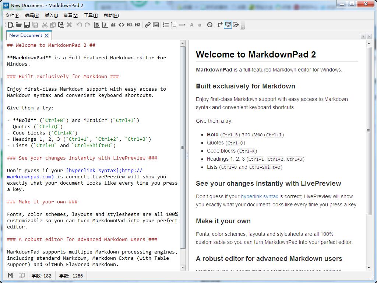
Task: Apply Heading 1 with the H1 icon
Action: (x=129, y=25)
